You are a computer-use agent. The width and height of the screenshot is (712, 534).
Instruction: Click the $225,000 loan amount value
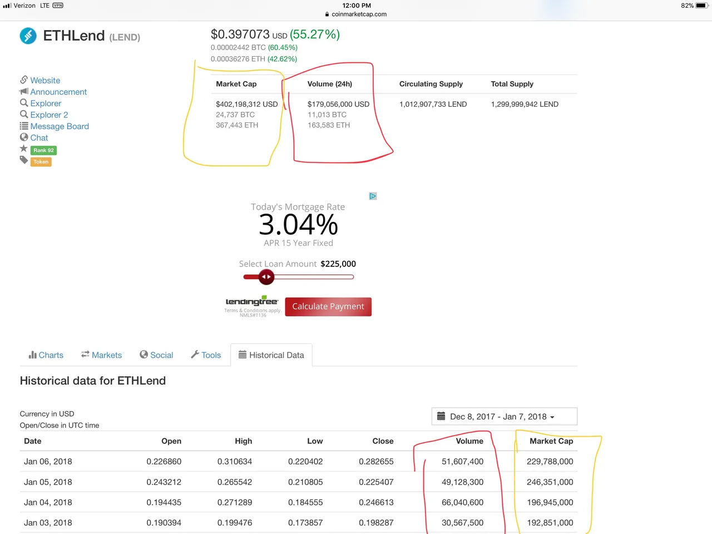pos(338,264)
